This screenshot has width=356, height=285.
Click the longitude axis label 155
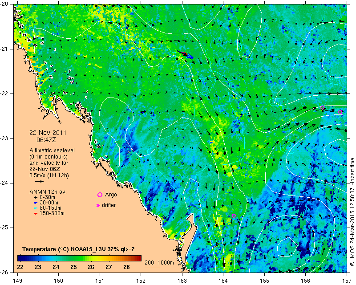tap(264, 281)
